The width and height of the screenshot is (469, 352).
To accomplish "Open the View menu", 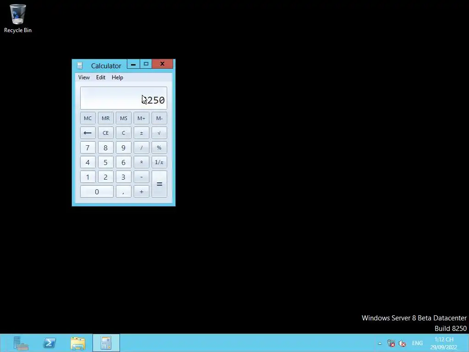I will (x=84, y=77).
